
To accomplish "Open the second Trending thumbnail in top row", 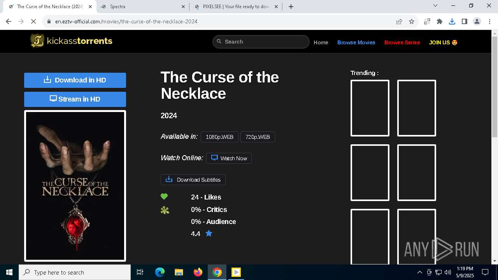I will coord(417,108).
